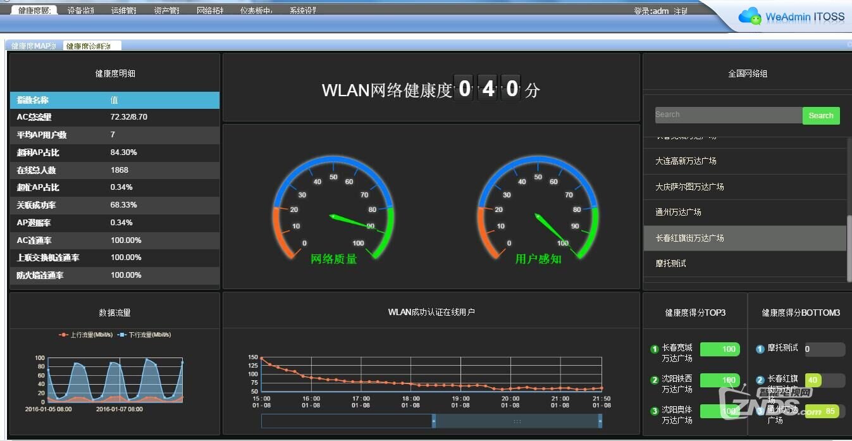Open the 设备监测 top menu
This screenshot has height=441, width=852.
click(x=81, y=11)
